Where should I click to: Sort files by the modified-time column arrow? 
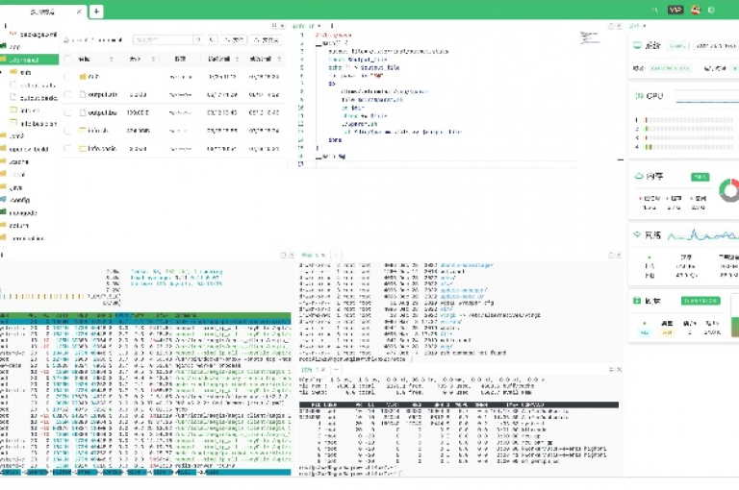(279, 59)
